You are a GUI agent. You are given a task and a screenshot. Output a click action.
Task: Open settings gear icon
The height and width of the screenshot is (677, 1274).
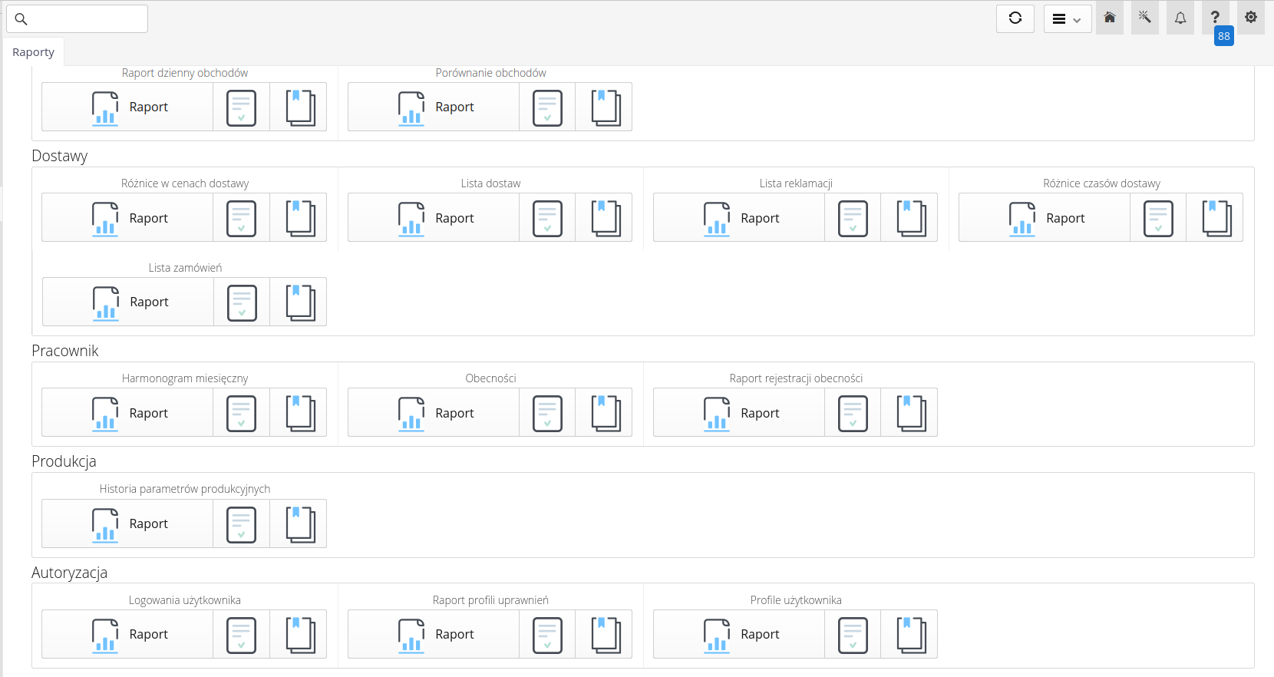(1251, 17)
